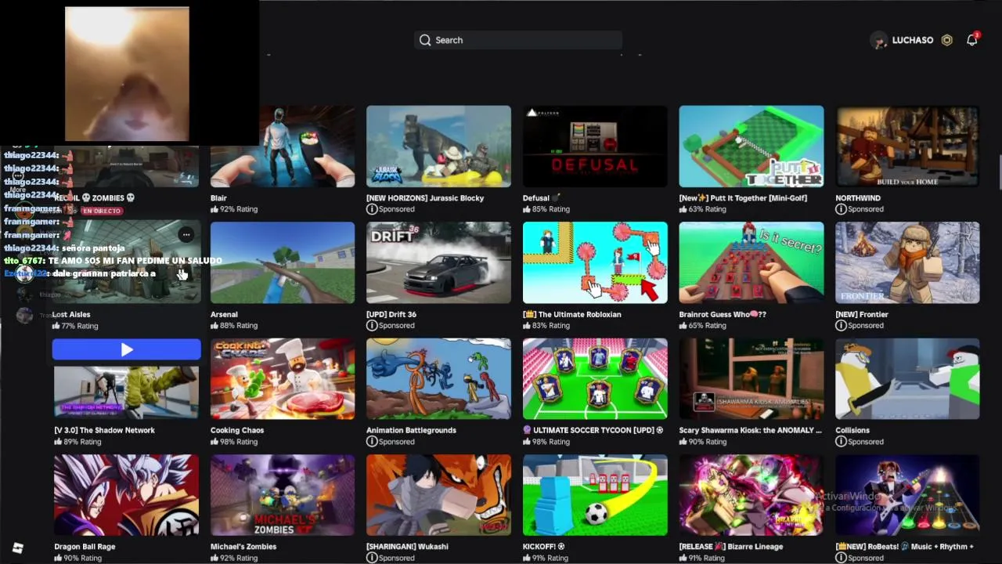The width and height of the screenshot is (1002, 564).
Task: Open the KICKOFF! game thumbnail
Action: pyautogui.click(x=595, y=495)
